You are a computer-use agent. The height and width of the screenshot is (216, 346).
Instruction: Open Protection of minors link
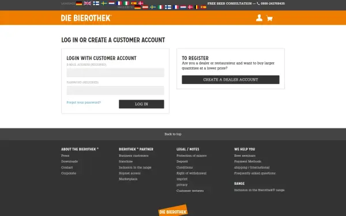[x=191, y=156]
